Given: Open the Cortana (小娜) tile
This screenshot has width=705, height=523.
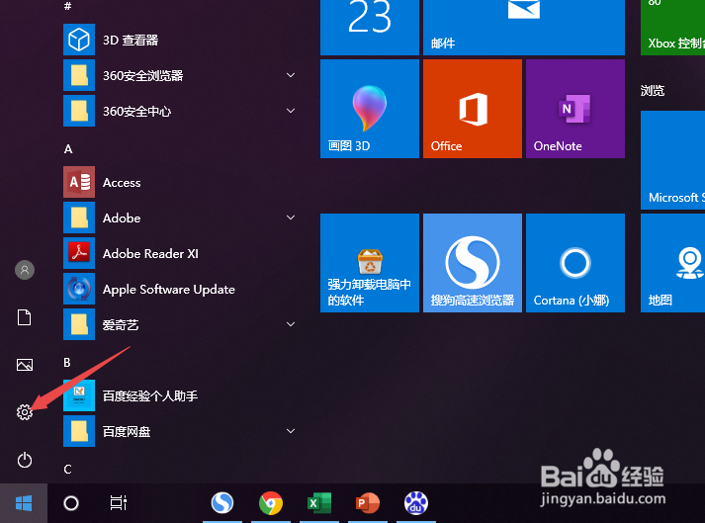Looking at the screenshot, I should (x=575, y=263).
